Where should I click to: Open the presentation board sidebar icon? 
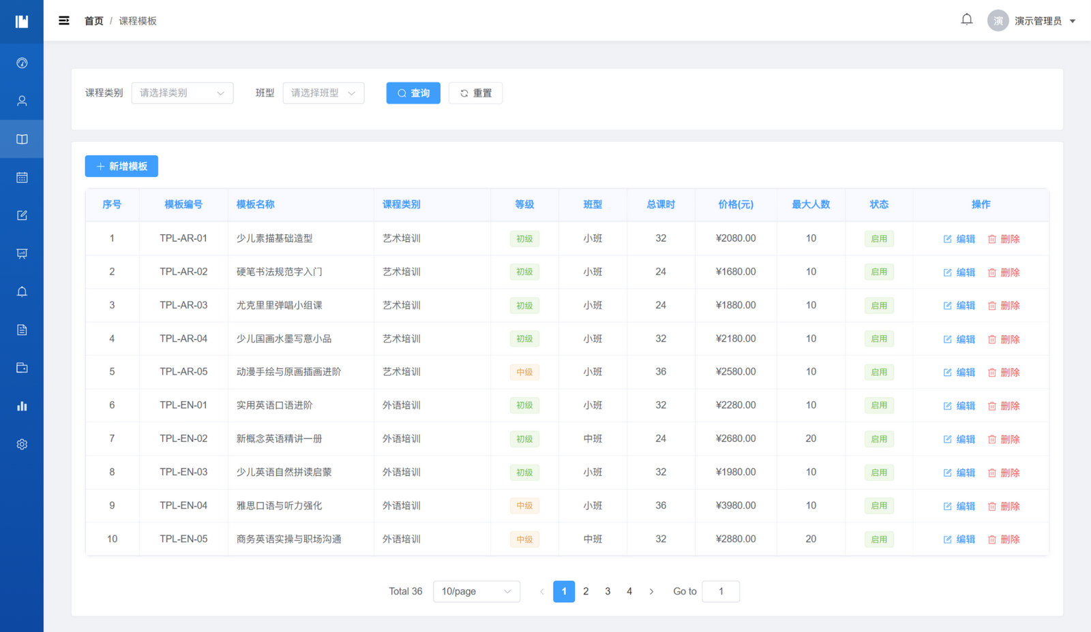click(x=22, y=253)
